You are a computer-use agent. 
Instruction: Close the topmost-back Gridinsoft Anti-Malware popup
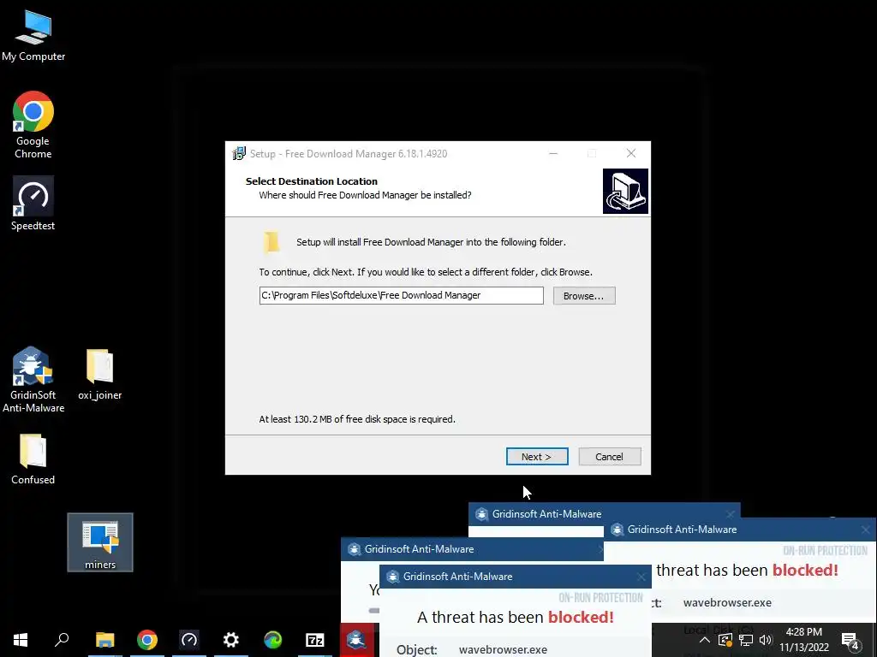tap(731, 514)
